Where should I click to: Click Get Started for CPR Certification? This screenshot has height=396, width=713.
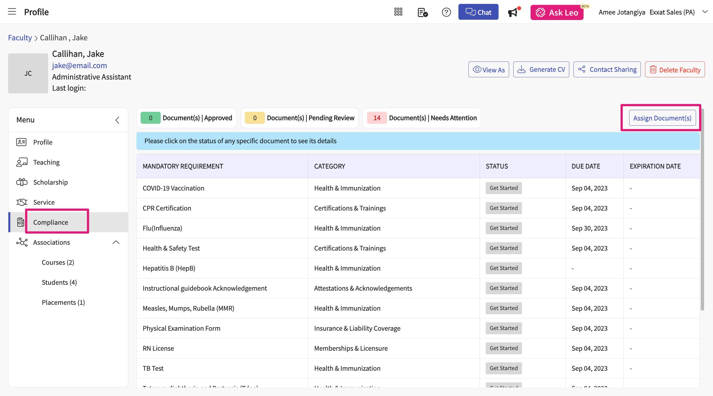click(x=504, y=208)
